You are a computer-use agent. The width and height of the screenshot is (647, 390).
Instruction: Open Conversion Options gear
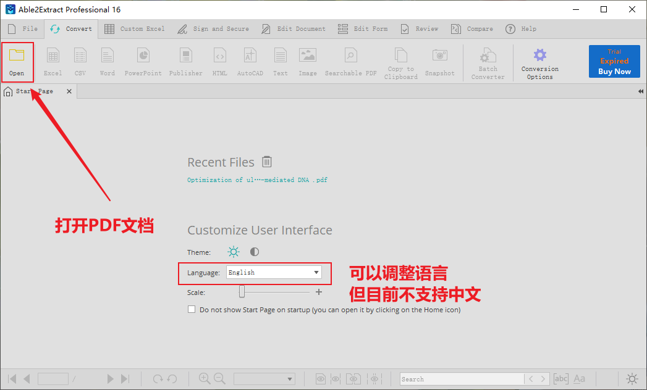tap(539, 55)
